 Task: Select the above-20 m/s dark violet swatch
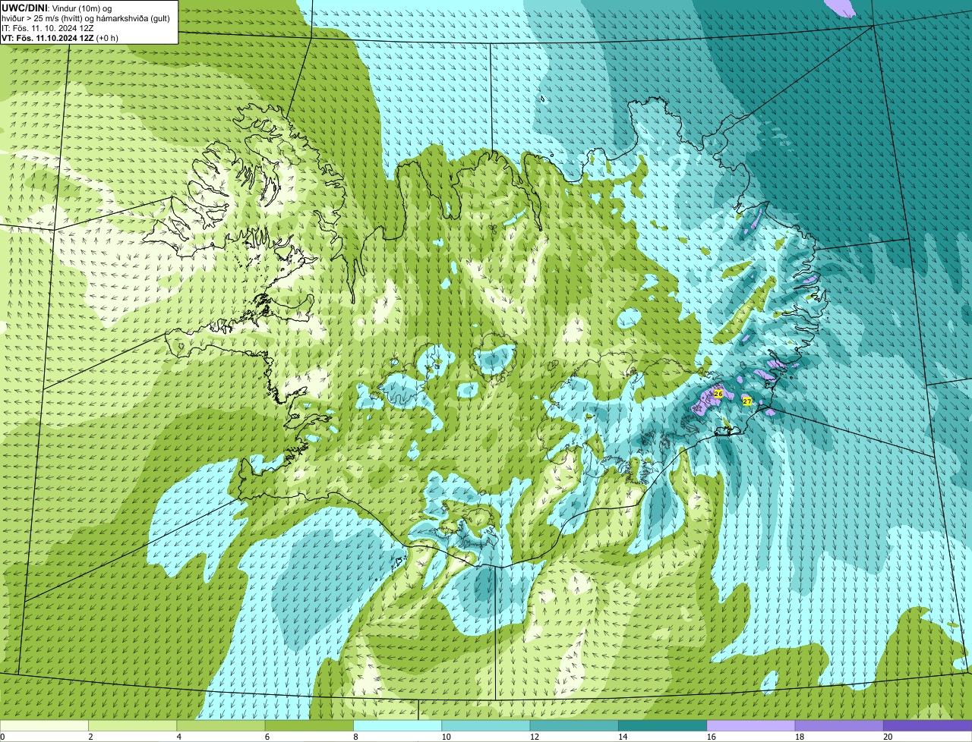pyautogui.click(x=928, y=725)
